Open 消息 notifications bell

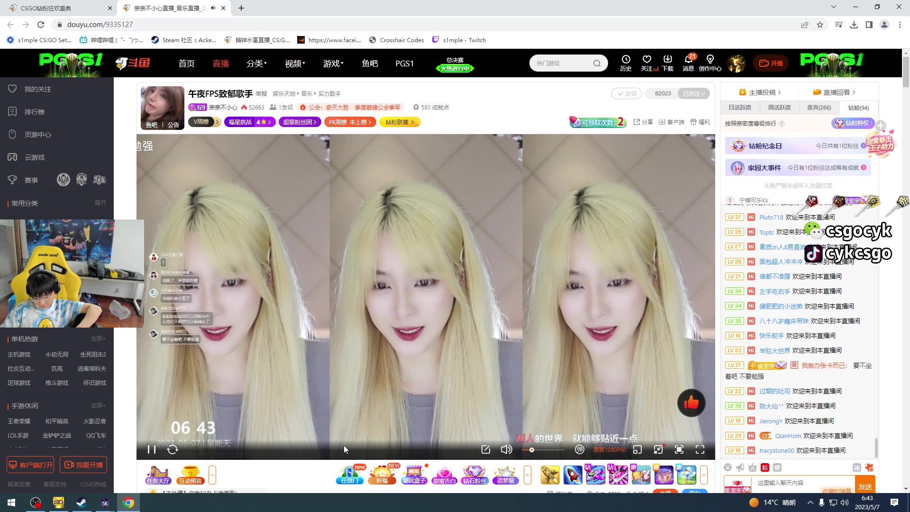[x=689, y=63]
